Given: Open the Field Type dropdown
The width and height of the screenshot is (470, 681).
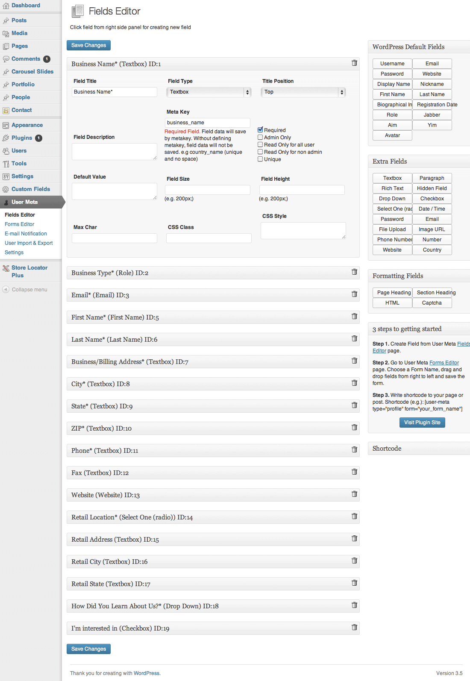Looking at the screenshot, I should 209,92.
